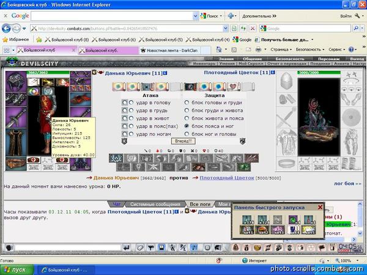367x275 pixels.
Task: Click the money bag icon in bottom toolbar
Action: 247,248
